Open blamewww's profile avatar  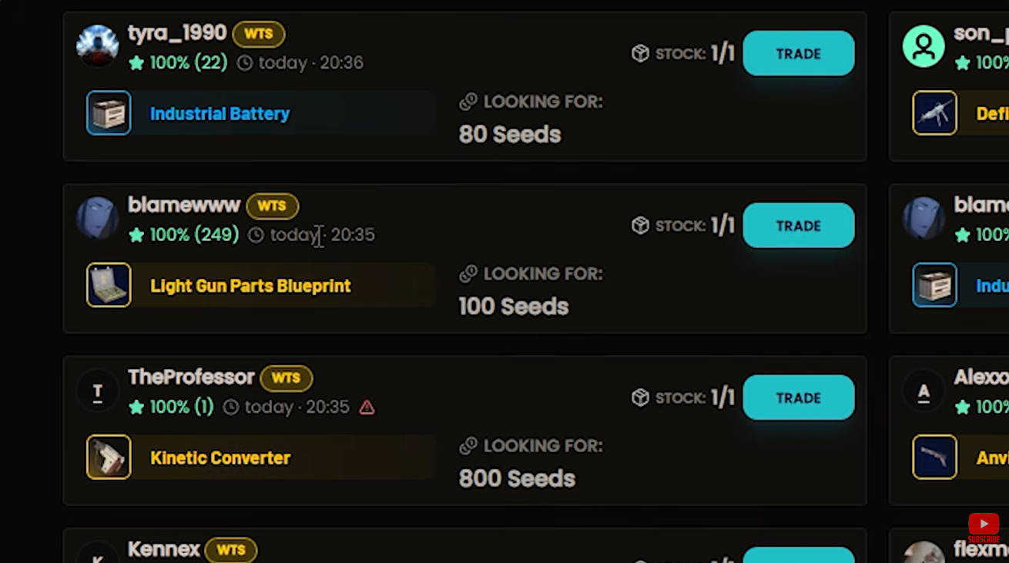98,218
